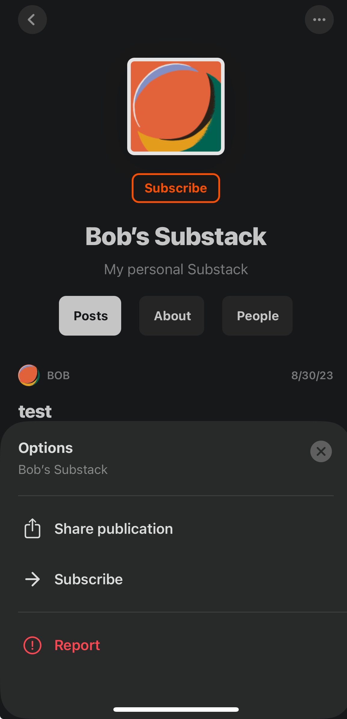Tap the back chevron button
The height and width of the screenshot is (719, 347).
32,20
